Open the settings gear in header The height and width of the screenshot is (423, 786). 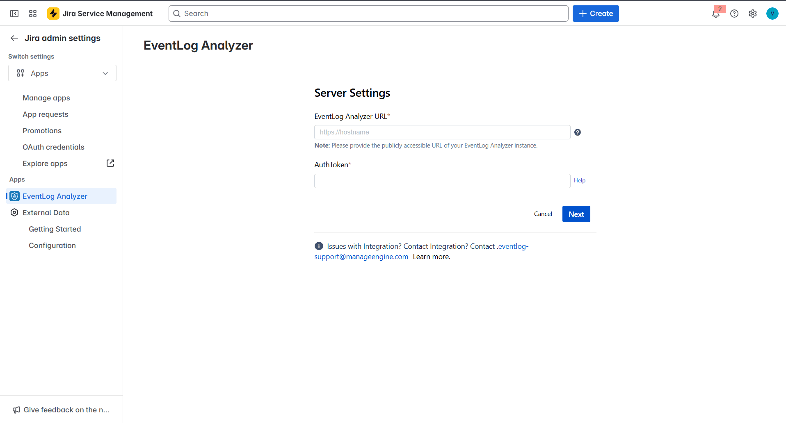click(753, 14)
